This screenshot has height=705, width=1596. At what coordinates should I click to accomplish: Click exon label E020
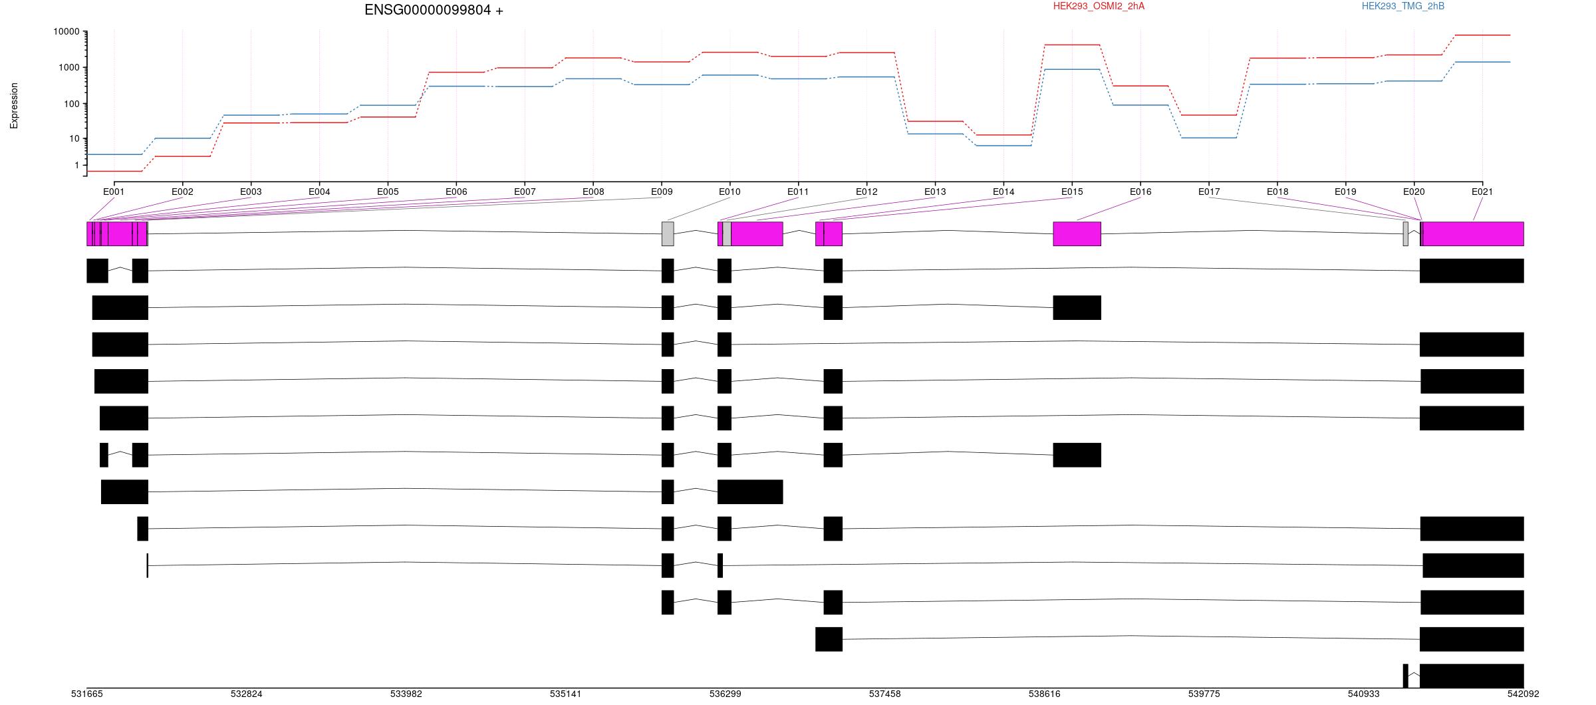tap(1414, 192)
